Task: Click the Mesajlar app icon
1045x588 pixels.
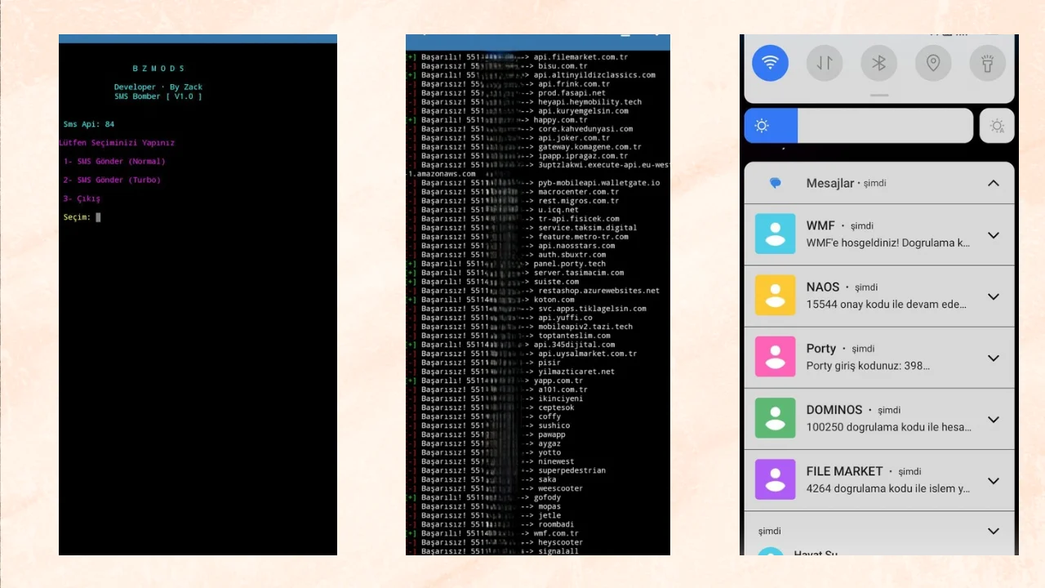Action: pyautogui.click(x=776, y=183)
